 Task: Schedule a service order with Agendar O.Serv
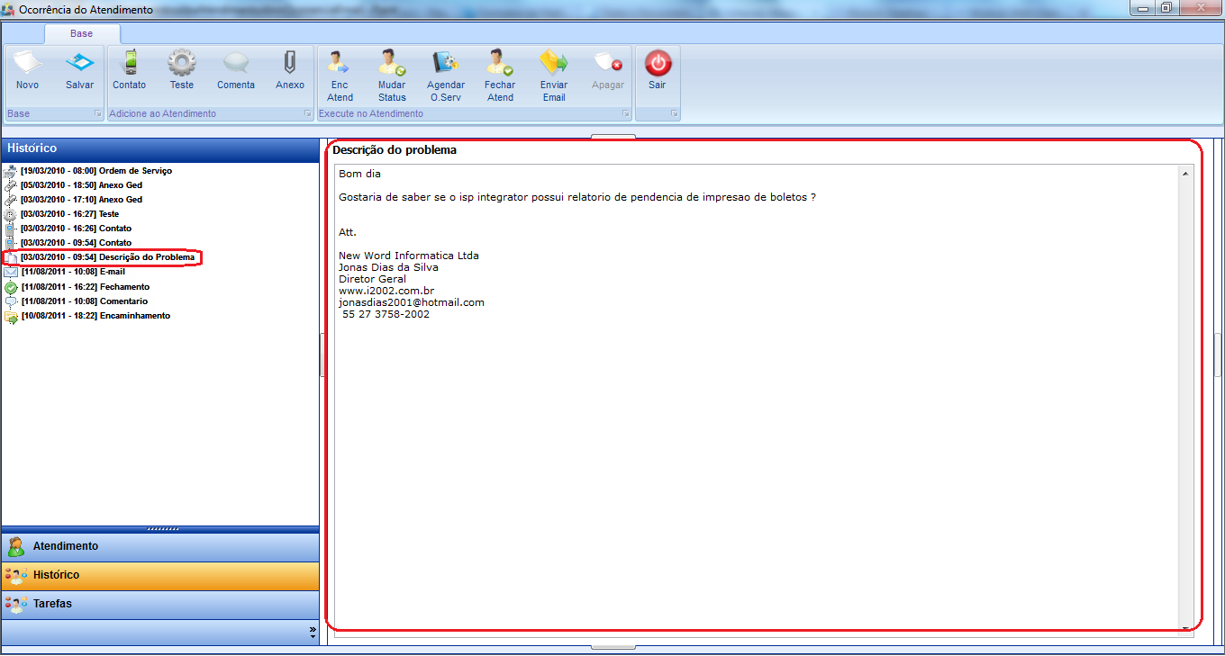[x=446, y=75]
